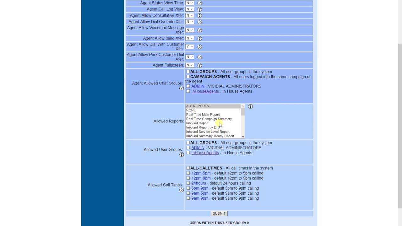
Task: Select NONE in Allowed Reports list
Action: tap(213, 110)
